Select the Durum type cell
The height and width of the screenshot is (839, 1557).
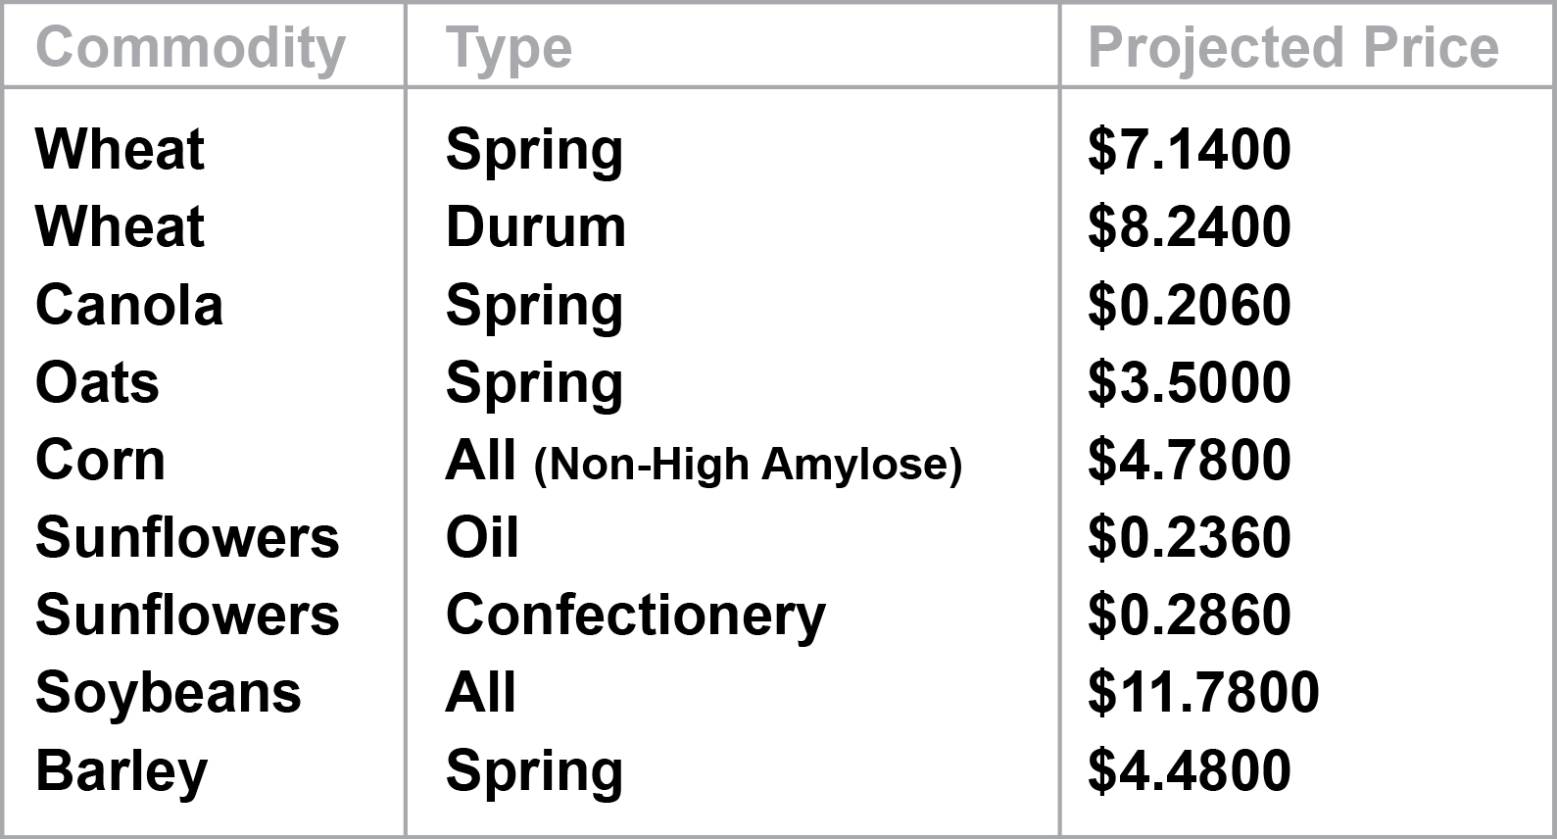coord(536,227)
